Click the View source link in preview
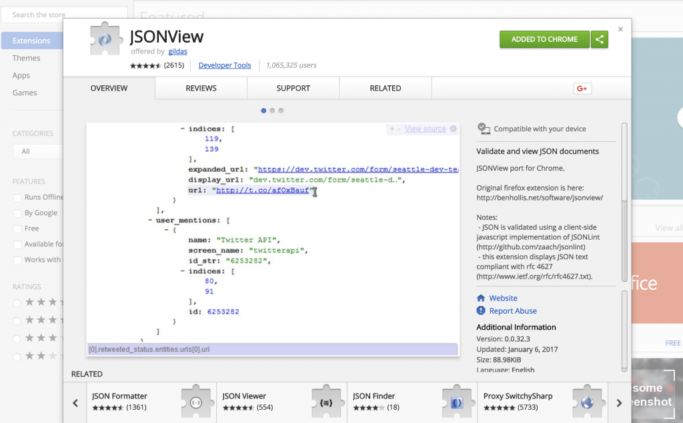Image resolution: width=683 pixels, height=423 pixels. (x=425, y=129)
